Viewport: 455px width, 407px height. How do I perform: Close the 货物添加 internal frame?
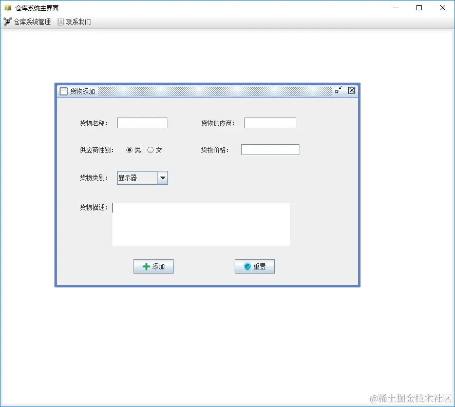pyautogui.click(x=352, y=90)
